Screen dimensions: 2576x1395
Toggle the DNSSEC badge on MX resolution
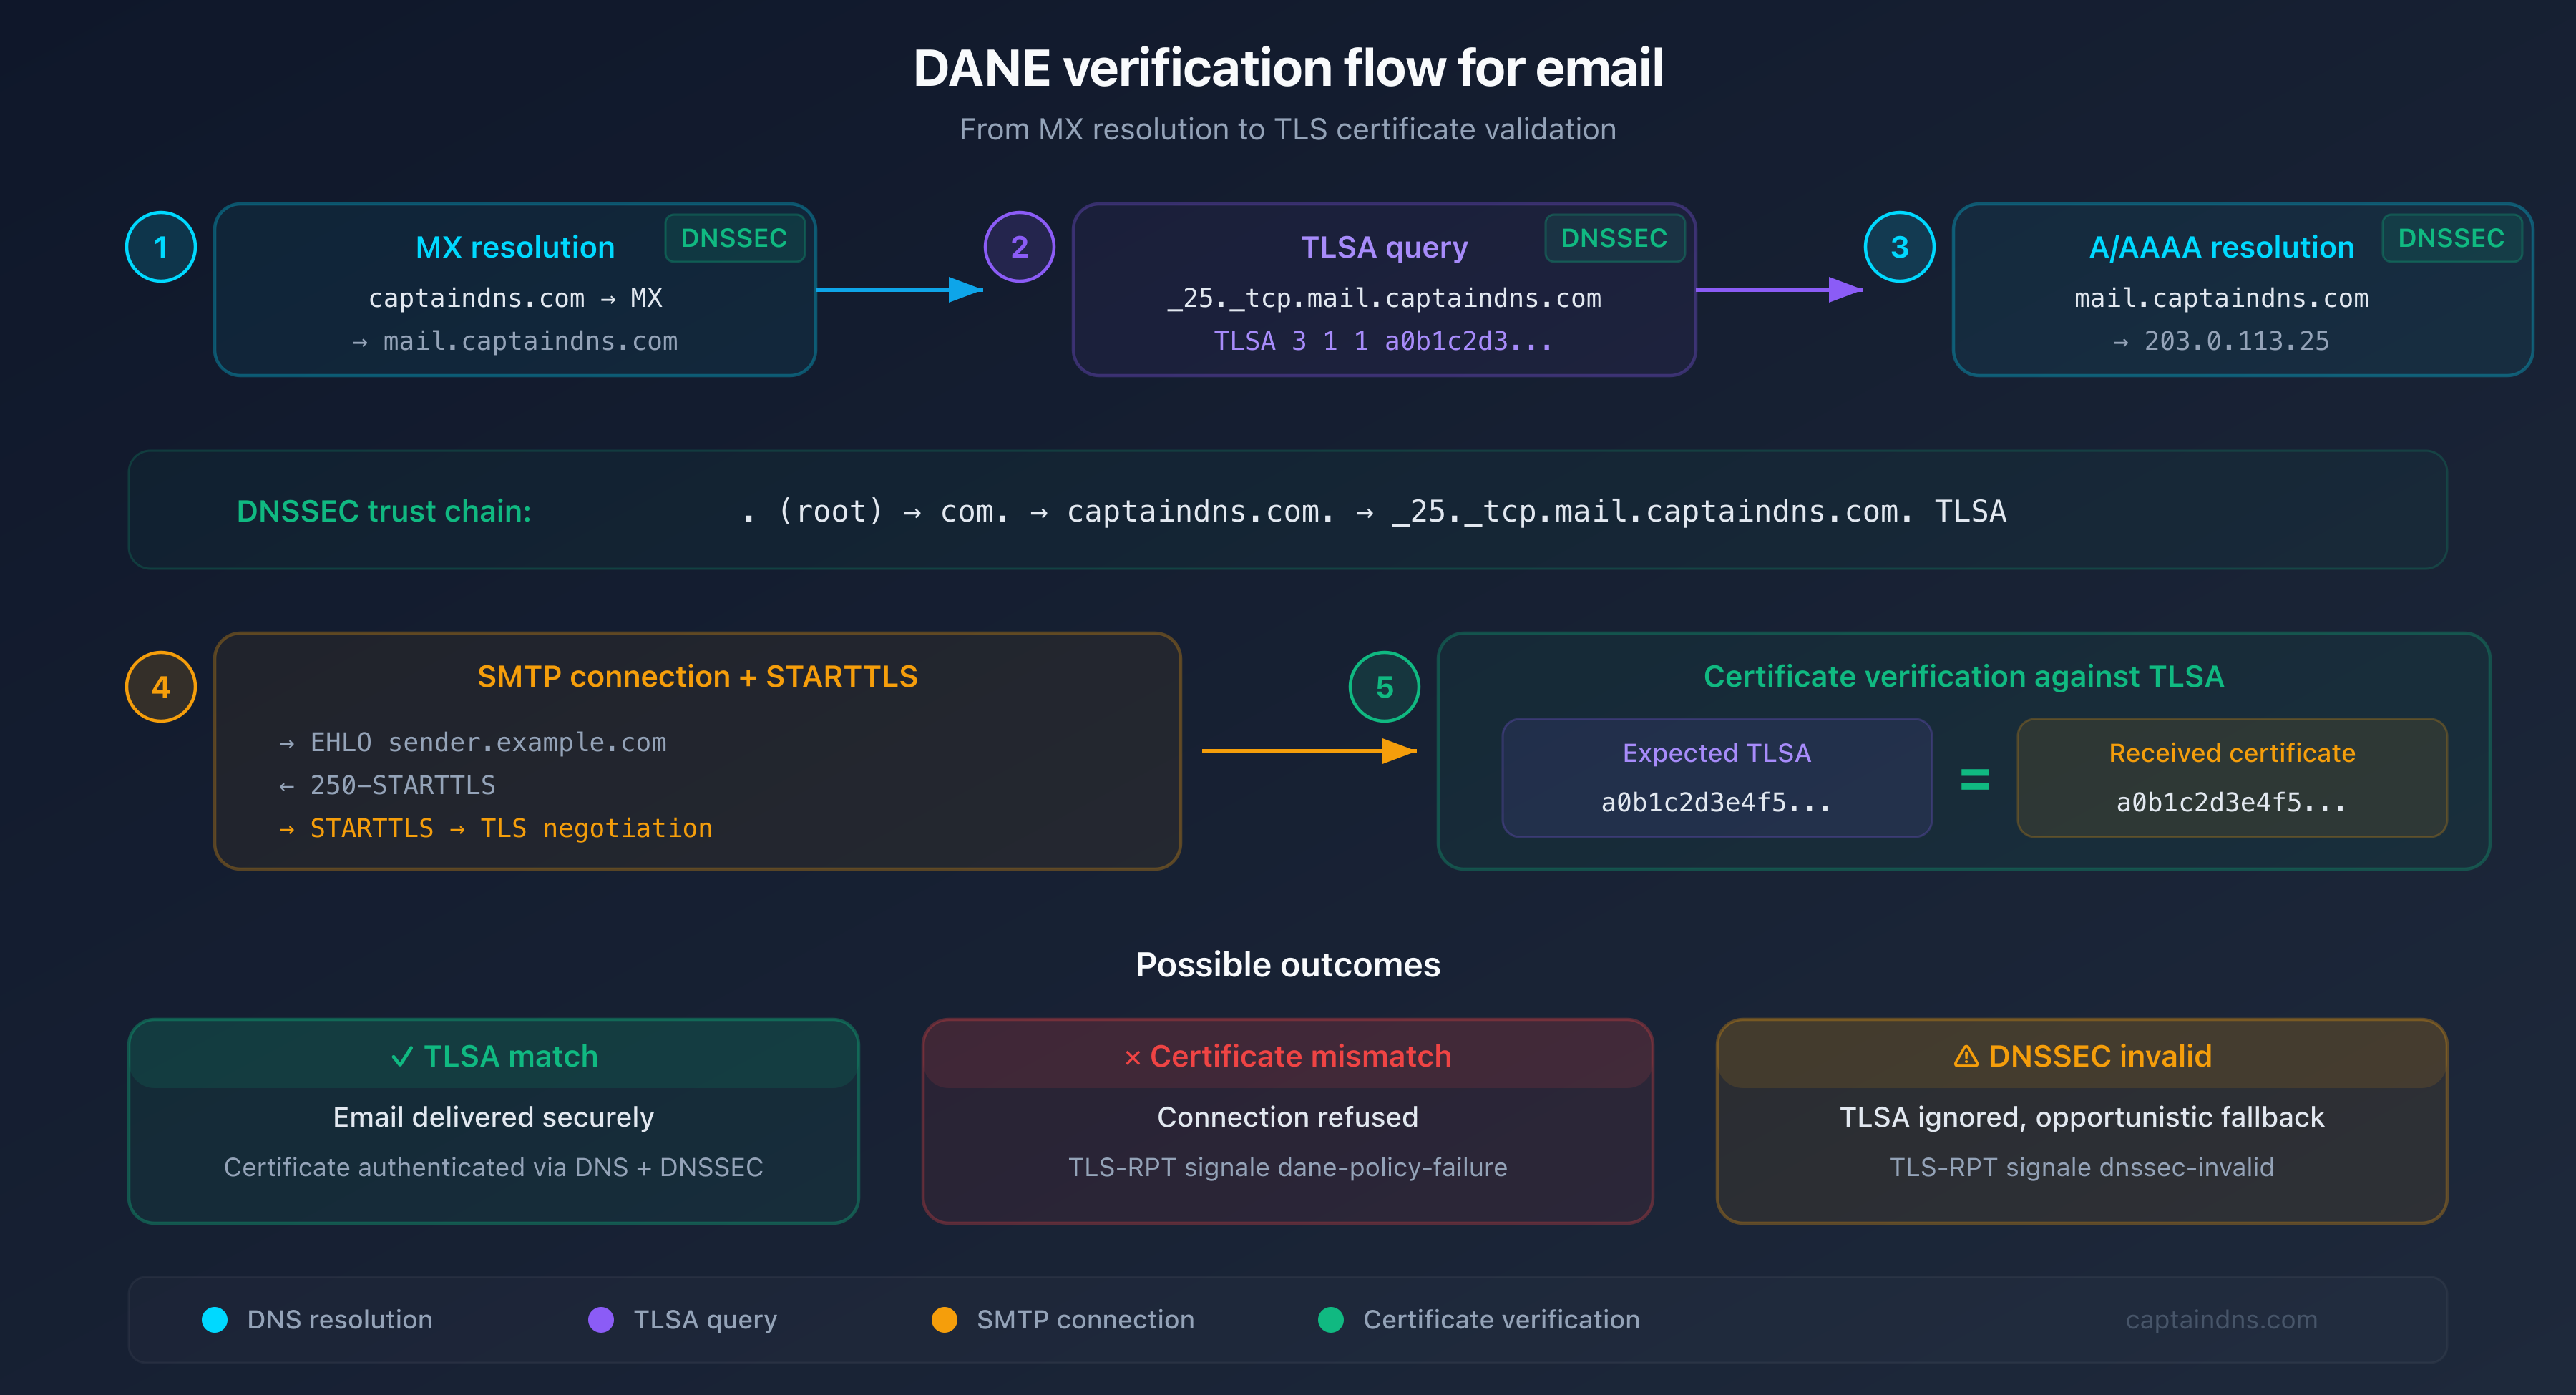pos(735,238)
